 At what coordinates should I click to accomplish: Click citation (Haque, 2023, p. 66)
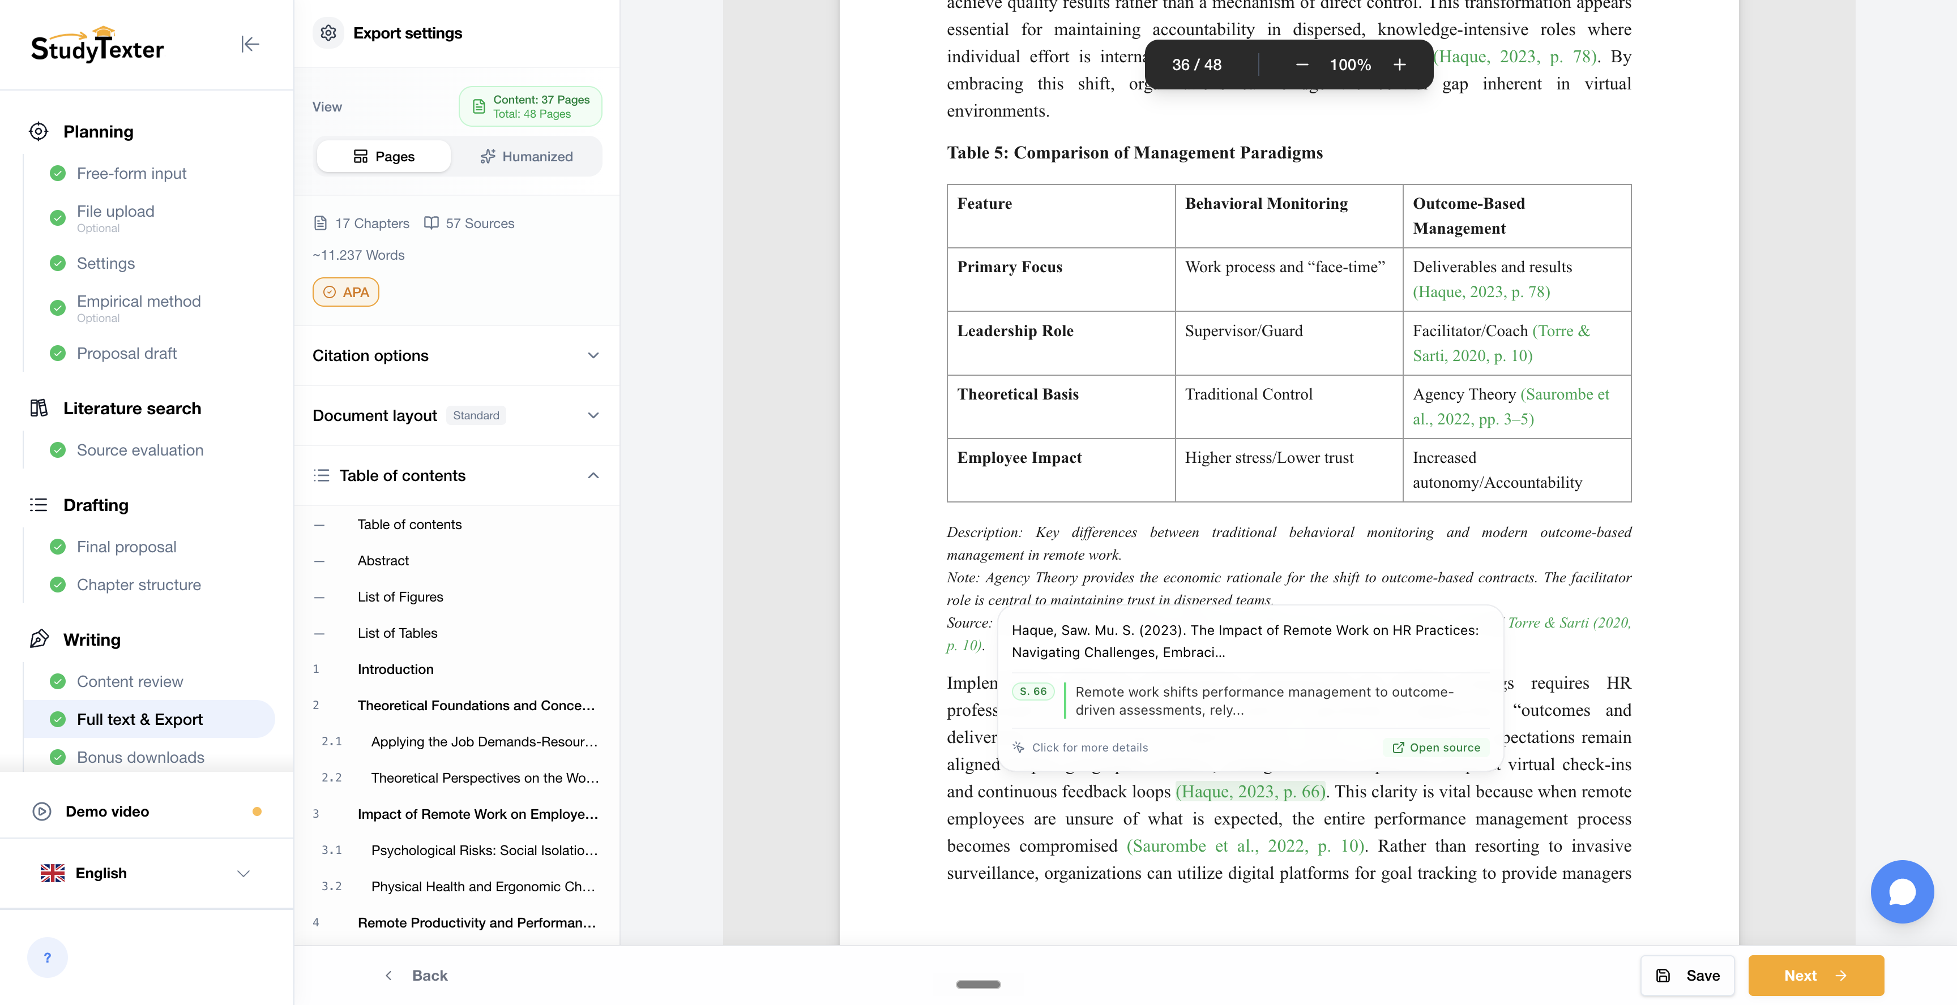click(1250, 792)
